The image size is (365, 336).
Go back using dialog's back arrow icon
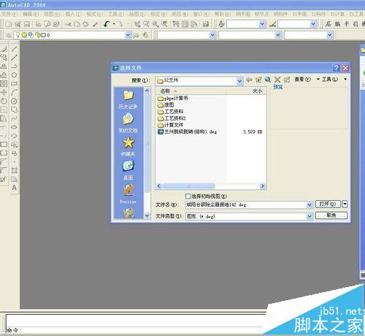(249, 80)
